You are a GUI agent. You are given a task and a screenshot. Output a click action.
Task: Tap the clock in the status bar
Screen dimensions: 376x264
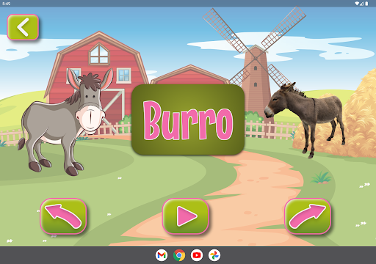(7, 4)
